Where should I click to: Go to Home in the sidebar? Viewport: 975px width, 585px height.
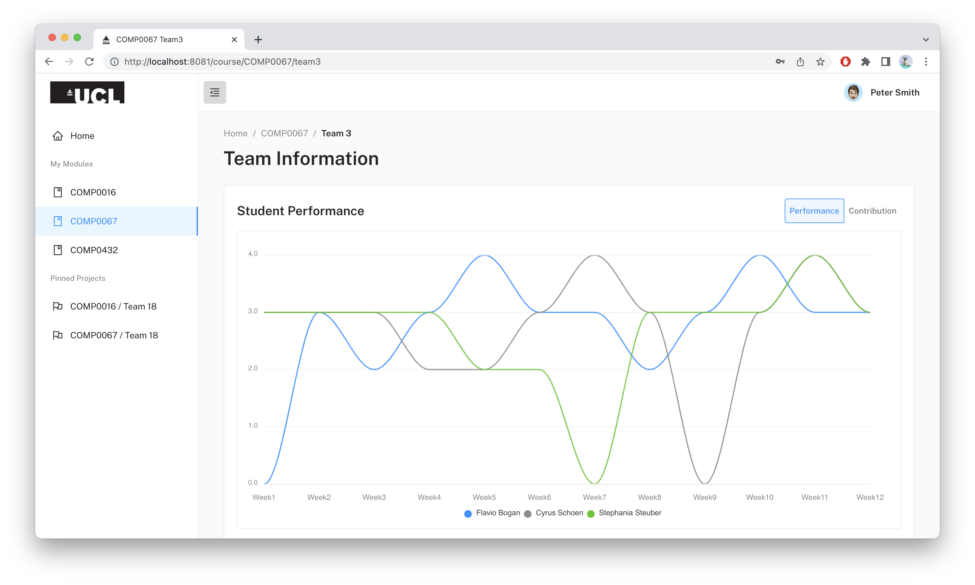[116, 136]
